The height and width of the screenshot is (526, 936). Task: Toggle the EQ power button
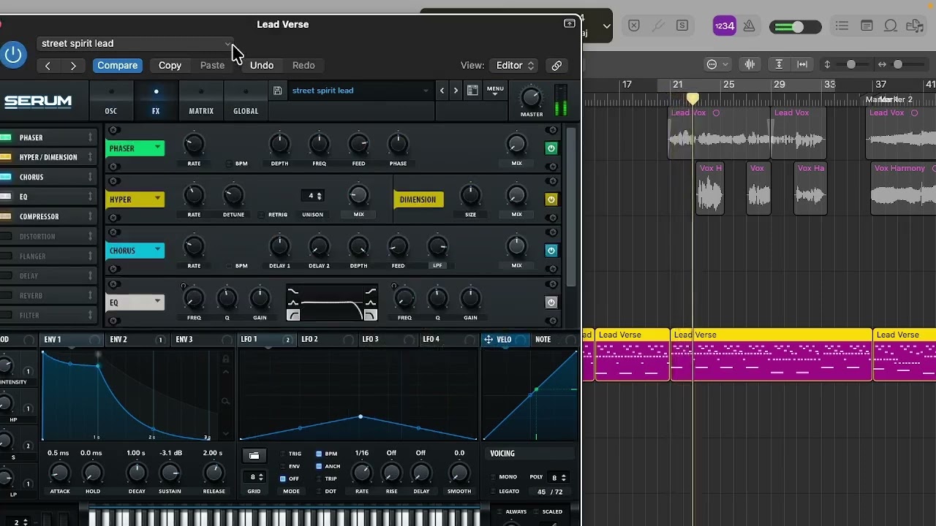click(551, 302)
